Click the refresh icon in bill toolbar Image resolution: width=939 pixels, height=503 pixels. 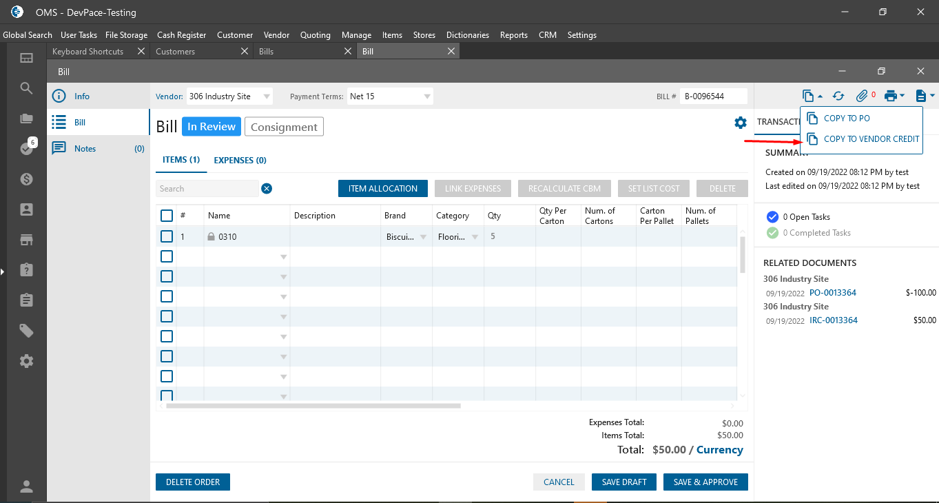[x=838, y=96]
